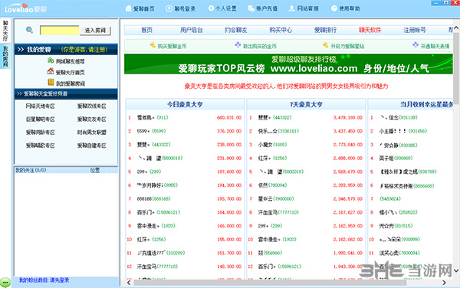Click the magnifier search icon
The height and width of the screenshot is (288, 460).
point(29,30)
